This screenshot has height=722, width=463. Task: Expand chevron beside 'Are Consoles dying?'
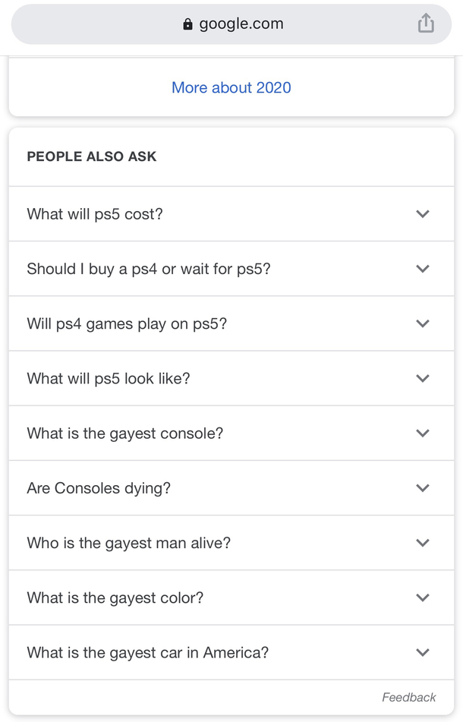(423, 488)
